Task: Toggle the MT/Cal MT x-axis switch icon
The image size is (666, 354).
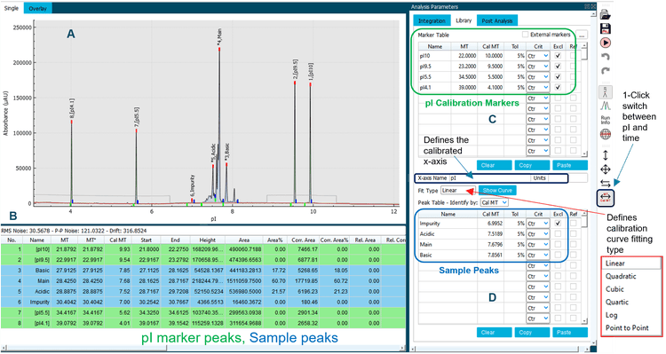Action: pyautogui.click(x=606, y=197)
